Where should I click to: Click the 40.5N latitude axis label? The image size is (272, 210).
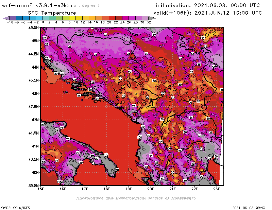tap(33, 159)
